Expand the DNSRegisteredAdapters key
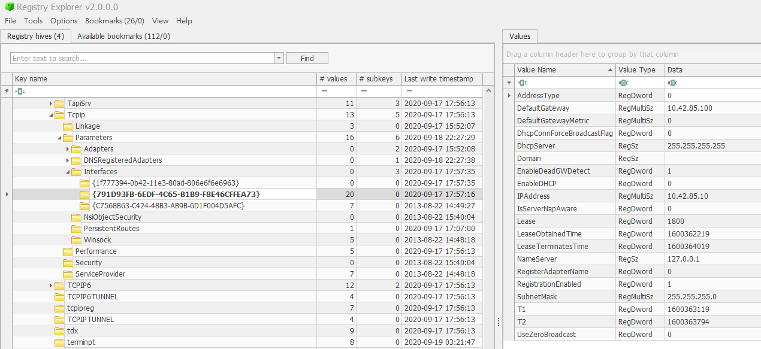 pyautogui.click(x=68, y=160)
